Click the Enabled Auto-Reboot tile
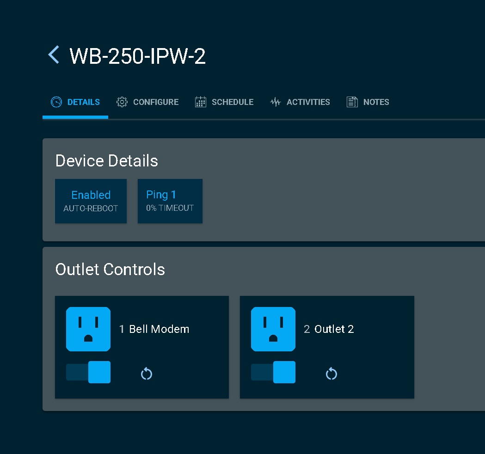 point(91,201)
